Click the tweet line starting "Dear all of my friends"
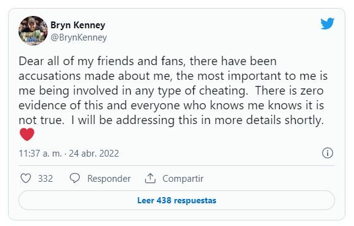This screenshot has height=226, width=354. click(x=148, y=61)
